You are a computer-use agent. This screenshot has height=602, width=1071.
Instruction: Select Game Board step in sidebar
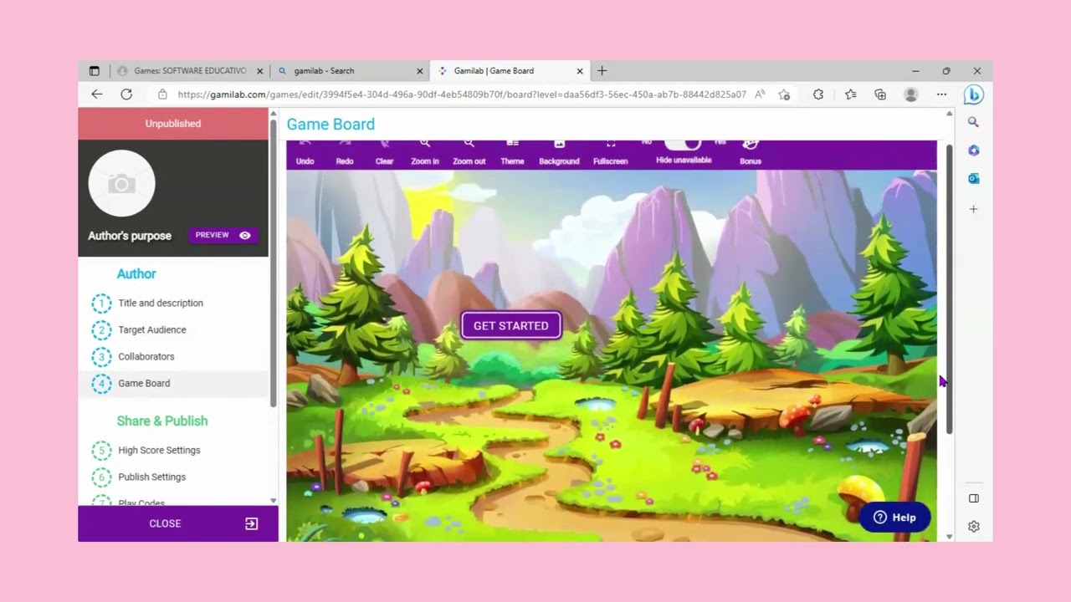click(x=173, y=384)
